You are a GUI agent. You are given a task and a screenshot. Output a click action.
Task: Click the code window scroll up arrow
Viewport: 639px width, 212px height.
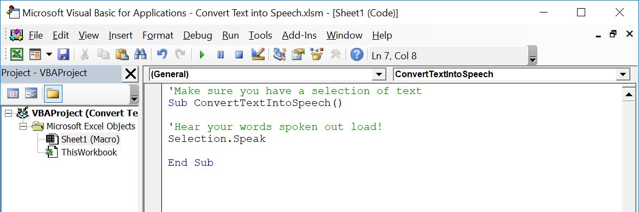pos(628,95)
